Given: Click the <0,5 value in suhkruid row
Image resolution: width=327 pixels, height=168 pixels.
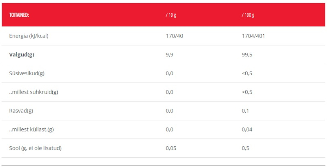Looking at the screenshot, I should [247, 92].
